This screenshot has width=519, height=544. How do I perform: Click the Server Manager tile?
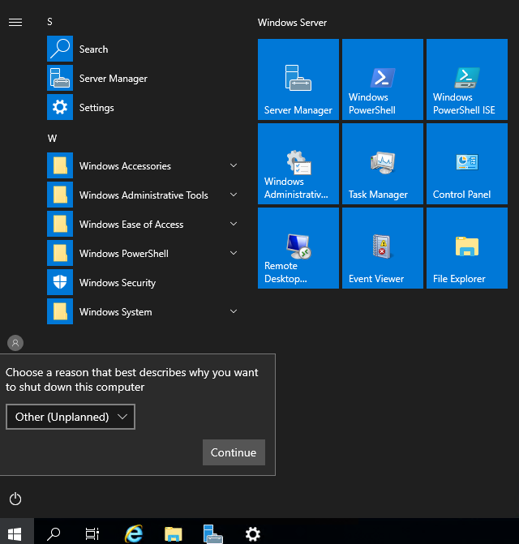click(298, 79)
